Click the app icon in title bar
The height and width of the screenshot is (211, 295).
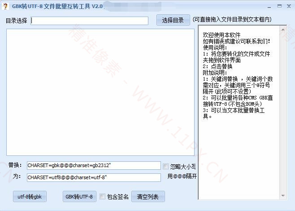5,6
